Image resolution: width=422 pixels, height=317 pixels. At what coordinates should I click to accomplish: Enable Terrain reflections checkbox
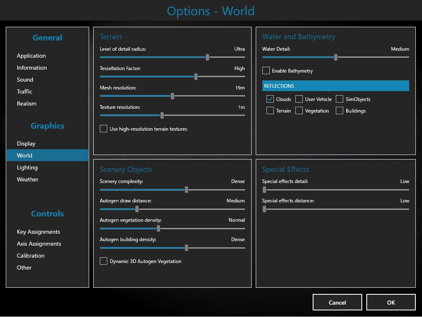(270, 110)
